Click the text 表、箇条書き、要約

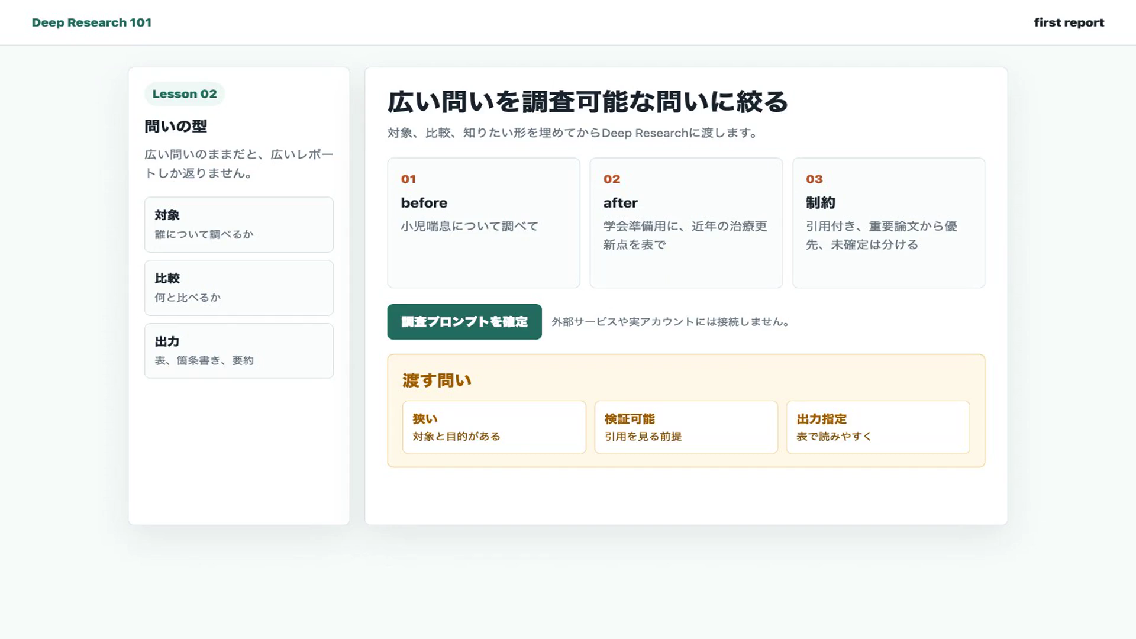click(x=204, y=360)
